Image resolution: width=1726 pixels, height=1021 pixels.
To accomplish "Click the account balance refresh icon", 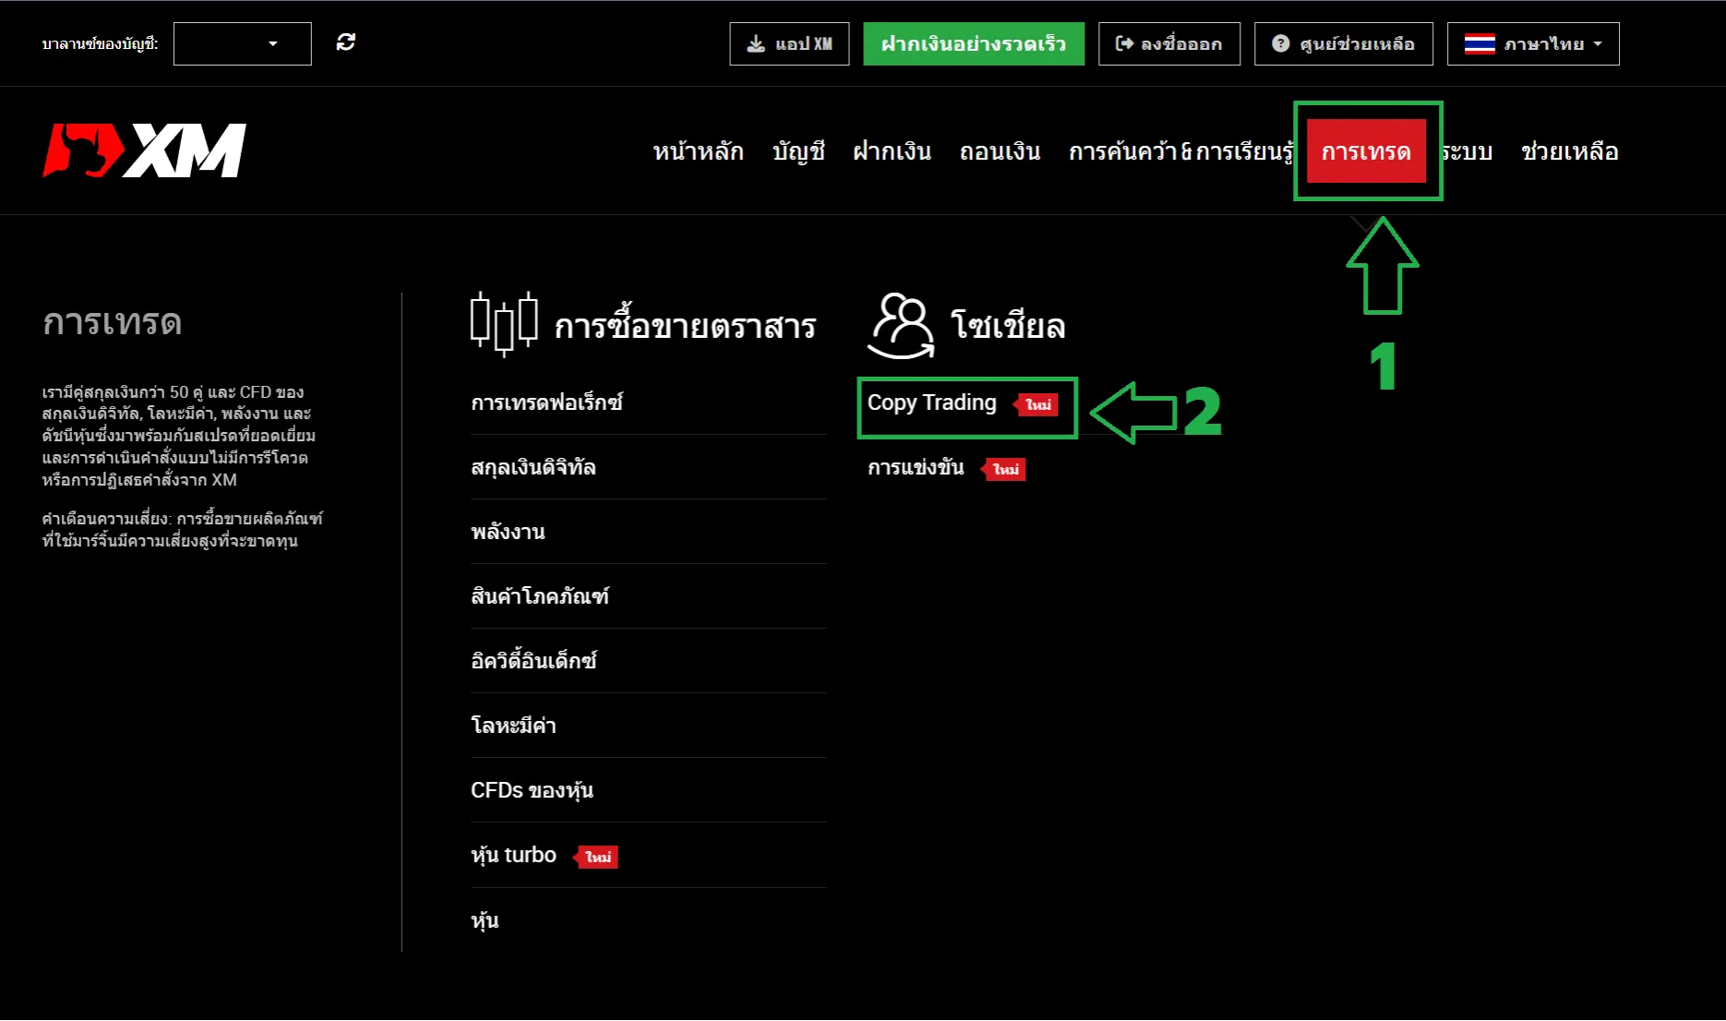I will click(346, 42).
